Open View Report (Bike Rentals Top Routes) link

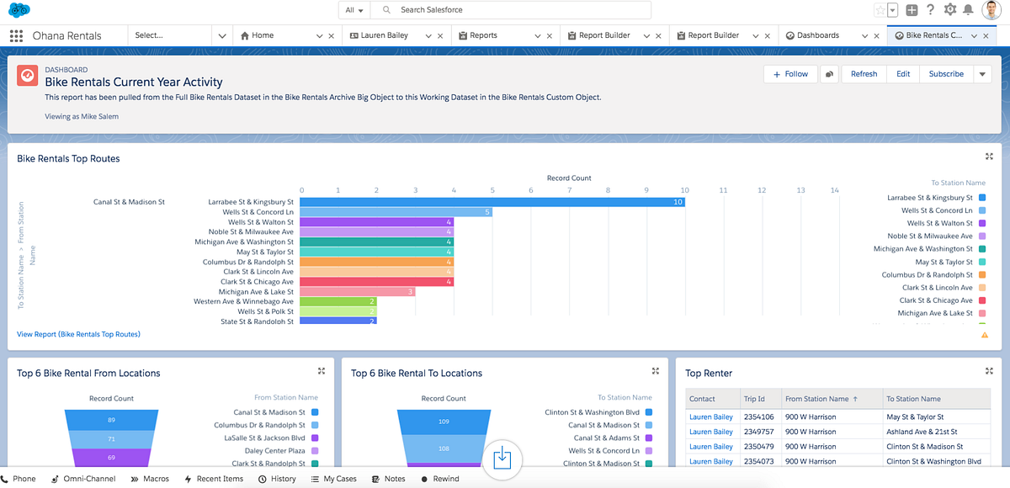pyautogui.click(x=78, y=334)
